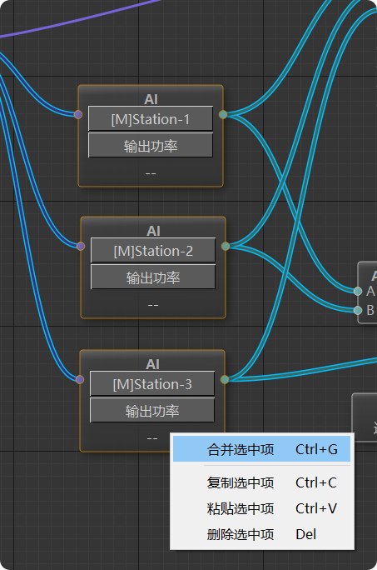The image size is (377, 570).
Task: Click output port of Station-1 node
Action: pos(223,114)
